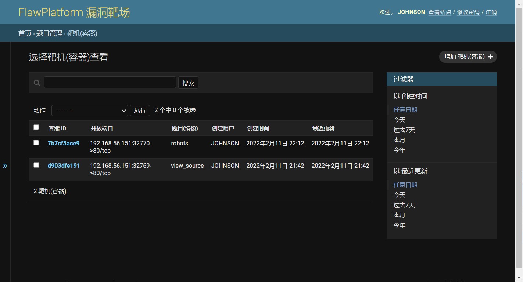Sort by 创建时间 column header
This screenshot has width=523, height=282.
coord(258,129)
